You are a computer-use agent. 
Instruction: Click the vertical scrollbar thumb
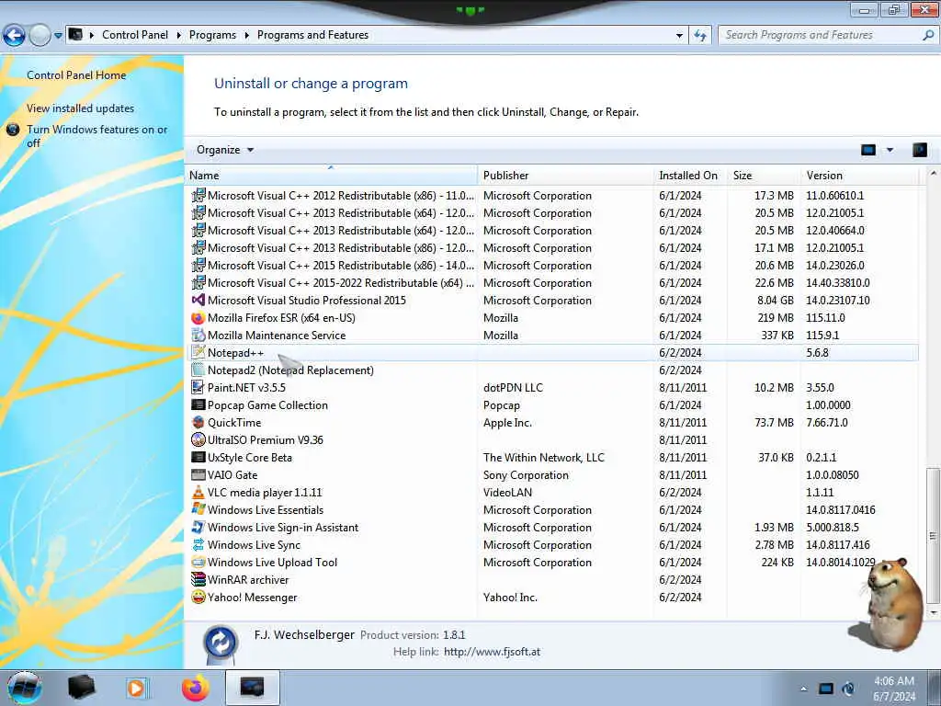pyautogui.click(x=933, y=536)
